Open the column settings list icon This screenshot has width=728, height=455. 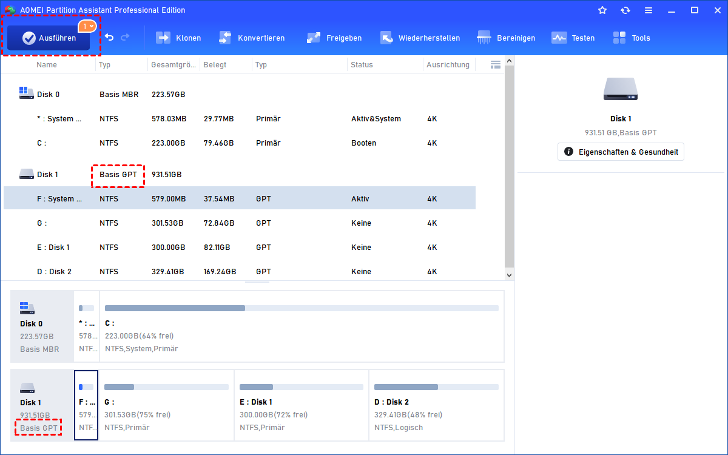tap(495, 64)
